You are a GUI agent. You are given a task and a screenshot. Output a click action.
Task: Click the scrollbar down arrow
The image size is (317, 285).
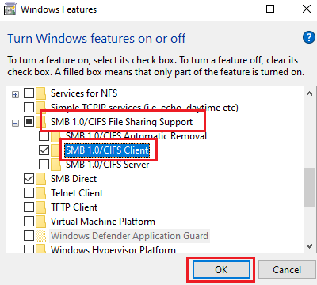click(x=309, y=246)
